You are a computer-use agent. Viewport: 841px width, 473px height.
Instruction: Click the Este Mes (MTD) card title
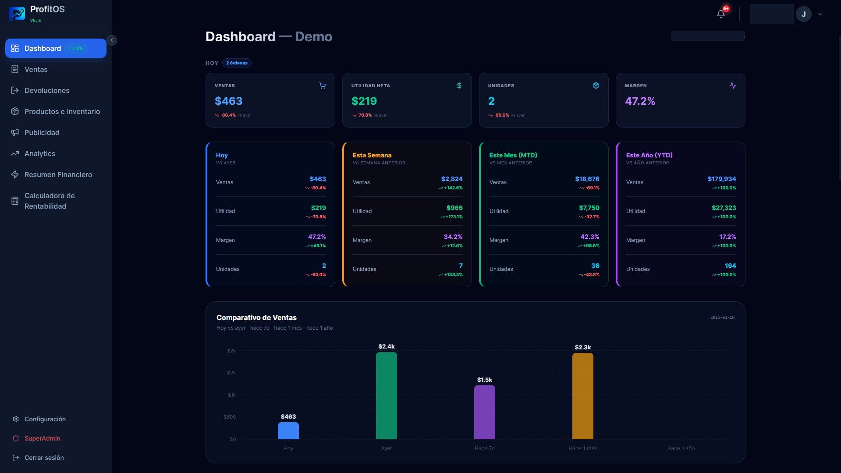[513, 155]
